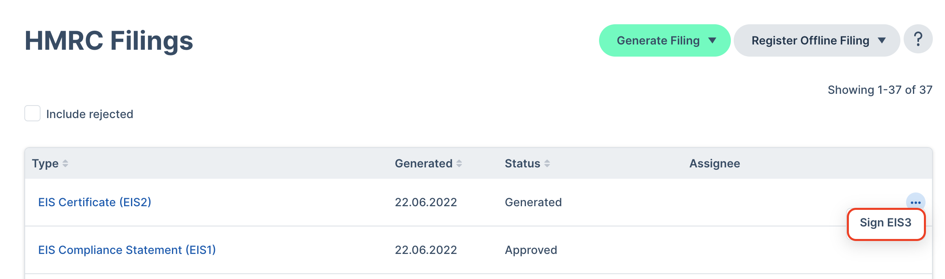Open three-dots menu for EIS Certificate row
This screenshot has width=945, height=279.
point(915,202)
